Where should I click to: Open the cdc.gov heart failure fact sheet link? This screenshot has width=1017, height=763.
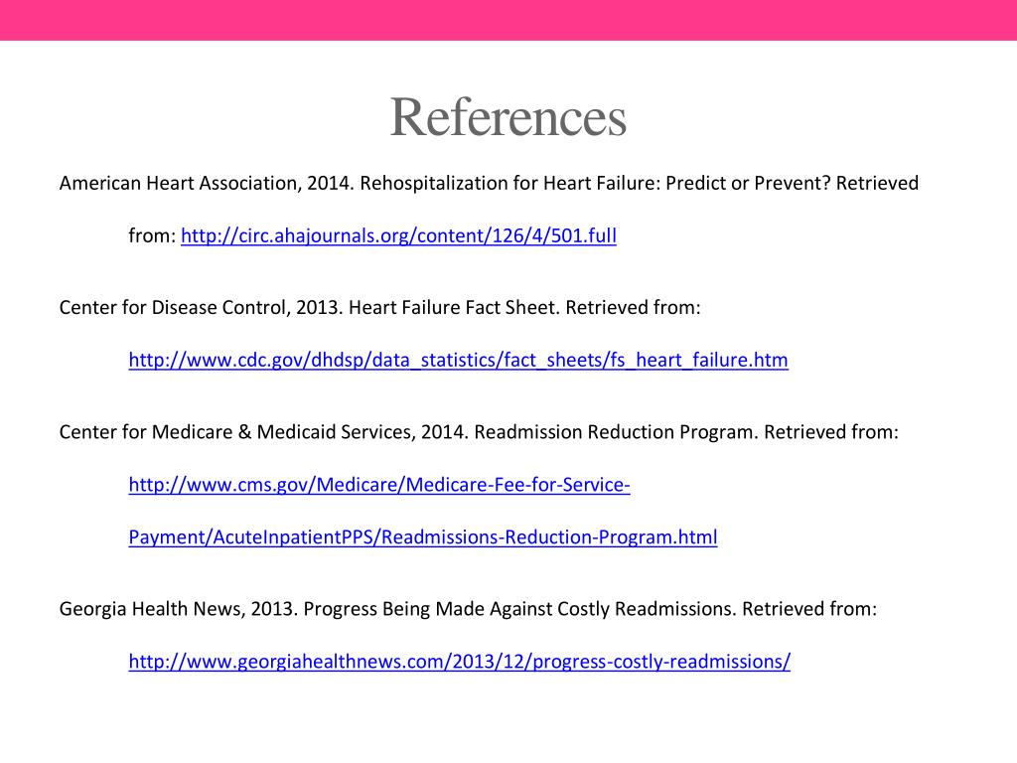pyautogui.click(x=458, y=360)
